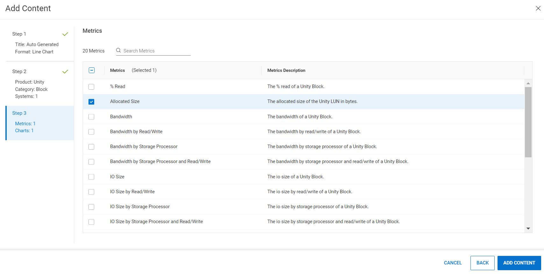Toggle the select-all metrics header checkbox

pos(92,70)
